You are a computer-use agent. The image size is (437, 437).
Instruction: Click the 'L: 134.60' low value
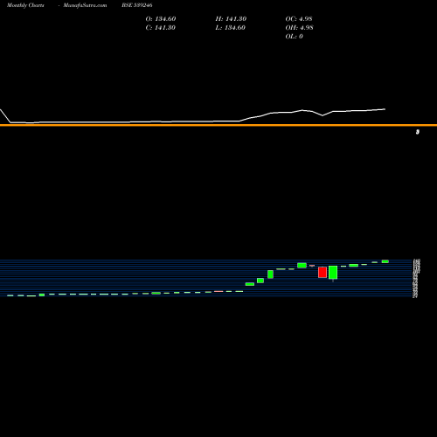pos(230,28)
